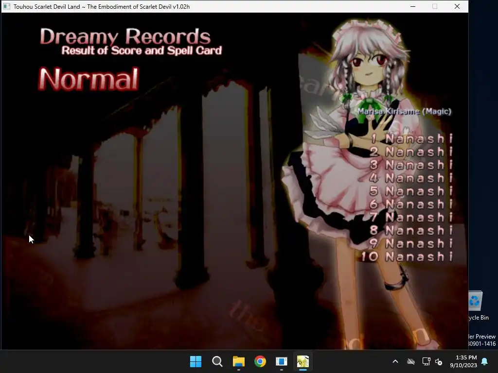
Task: Open the Windows Start menu
Action: 196,361
